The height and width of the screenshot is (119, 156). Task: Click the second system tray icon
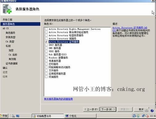138,116
